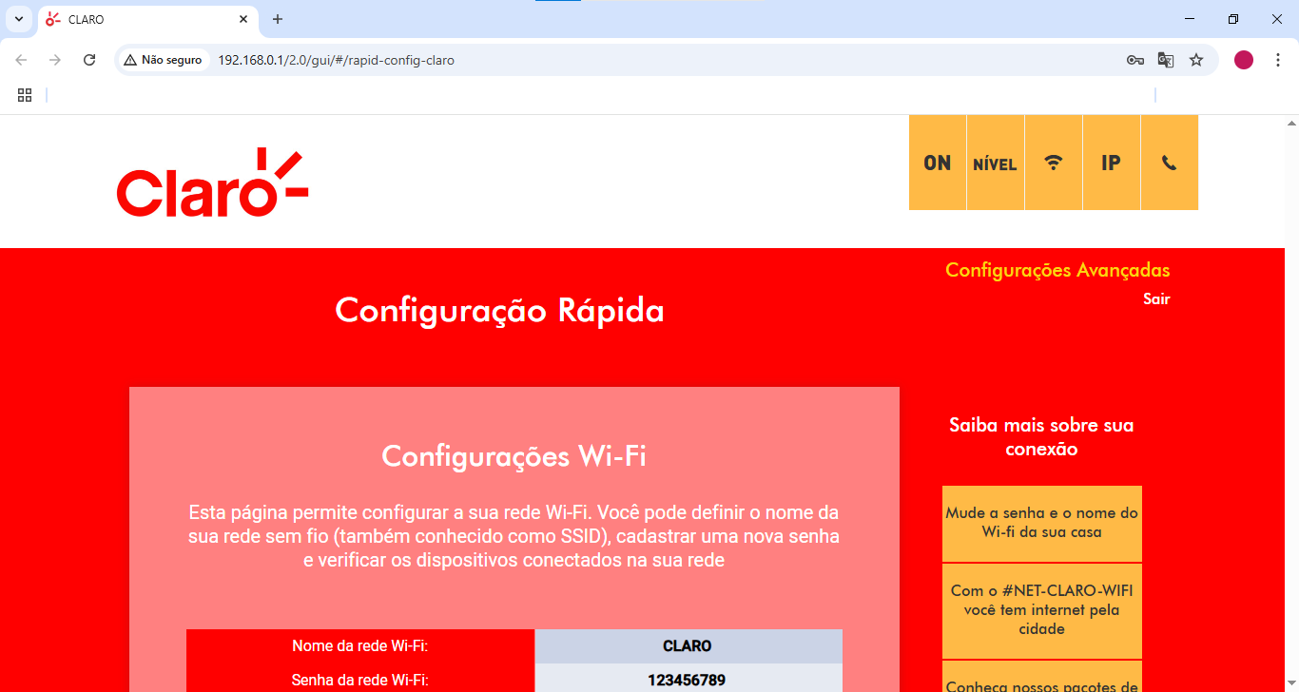Click the page scrollbar up arrow
The image size is (1299, 692).
(x=1291, y=123)
